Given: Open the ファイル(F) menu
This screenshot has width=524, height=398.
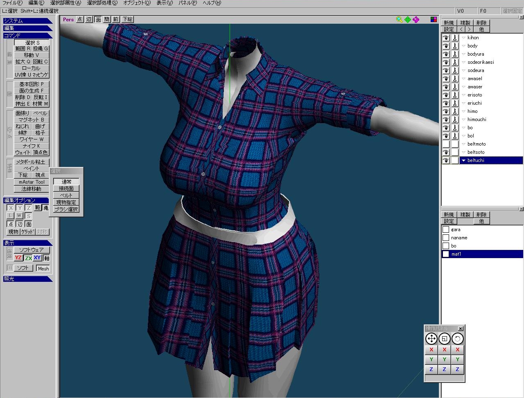Looking at the screenshot, I should pyautogui.click(x=12, y=3).
